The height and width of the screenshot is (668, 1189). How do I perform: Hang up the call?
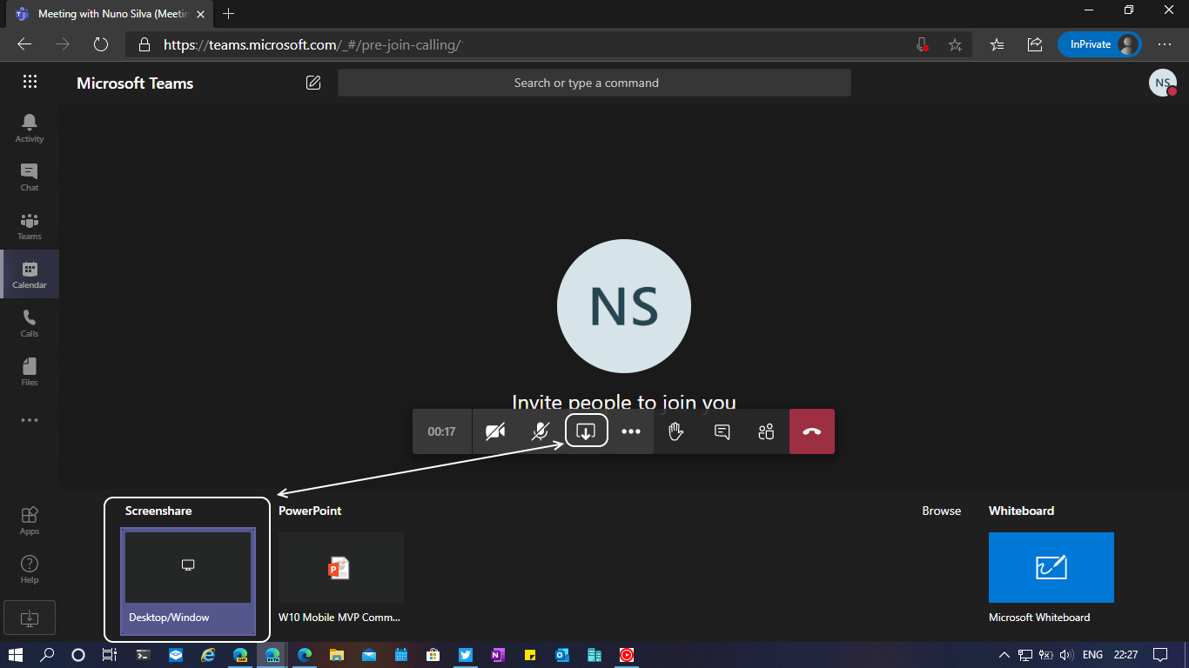tap(812, 431)
